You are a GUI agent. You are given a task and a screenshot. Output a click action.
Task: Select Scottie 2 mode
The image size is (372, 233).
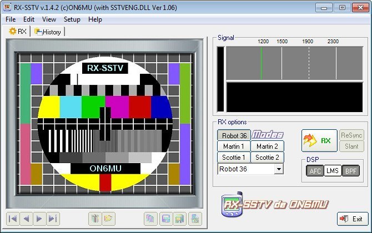tap(268, 158)
